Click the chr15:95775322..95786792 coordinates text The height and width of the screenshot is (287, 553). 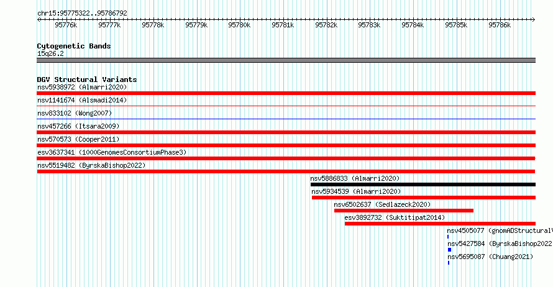(x=82, y=13)
